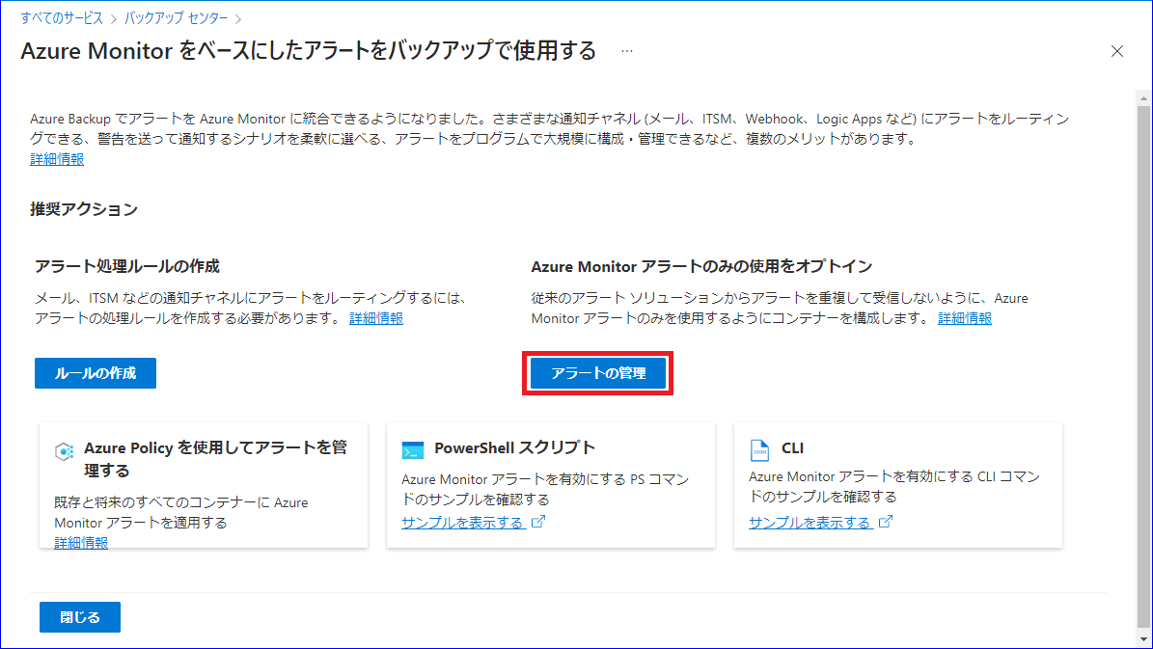
Task: Click the page title Azure Monitor をベースにしたアラート
Action: tap(308, 51)
